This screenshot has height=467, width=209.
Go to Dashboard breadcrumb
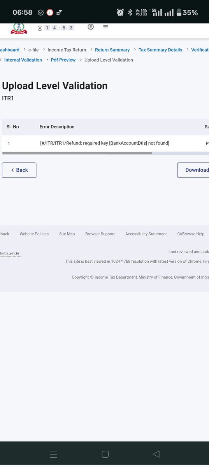coord(9,50)
